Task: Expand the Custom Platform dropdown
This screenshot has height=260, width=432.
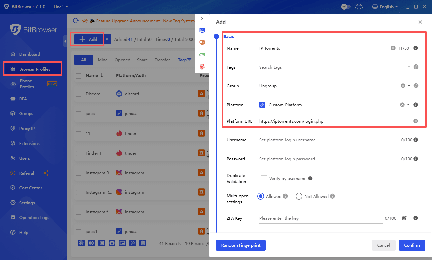Action: coord(409,105)
